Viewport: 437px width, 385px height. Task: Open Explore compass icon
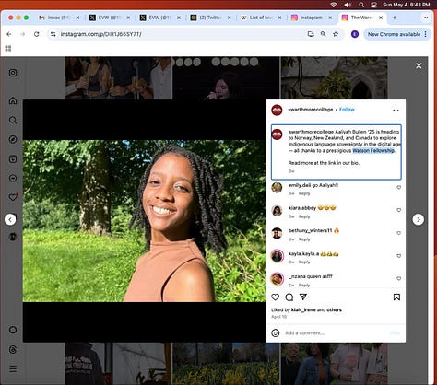13,139
